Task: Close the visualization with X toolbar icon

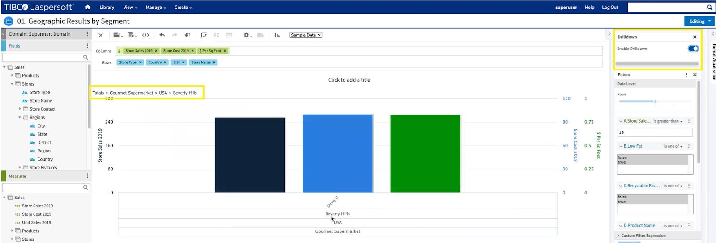Action: click(101, 35)
